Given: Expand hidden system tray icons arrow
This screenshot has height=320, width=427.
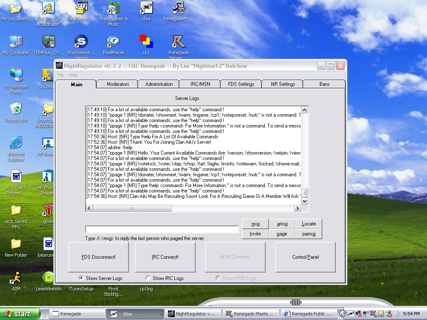Looking at the screenshot, I should [x=343, y=314].
